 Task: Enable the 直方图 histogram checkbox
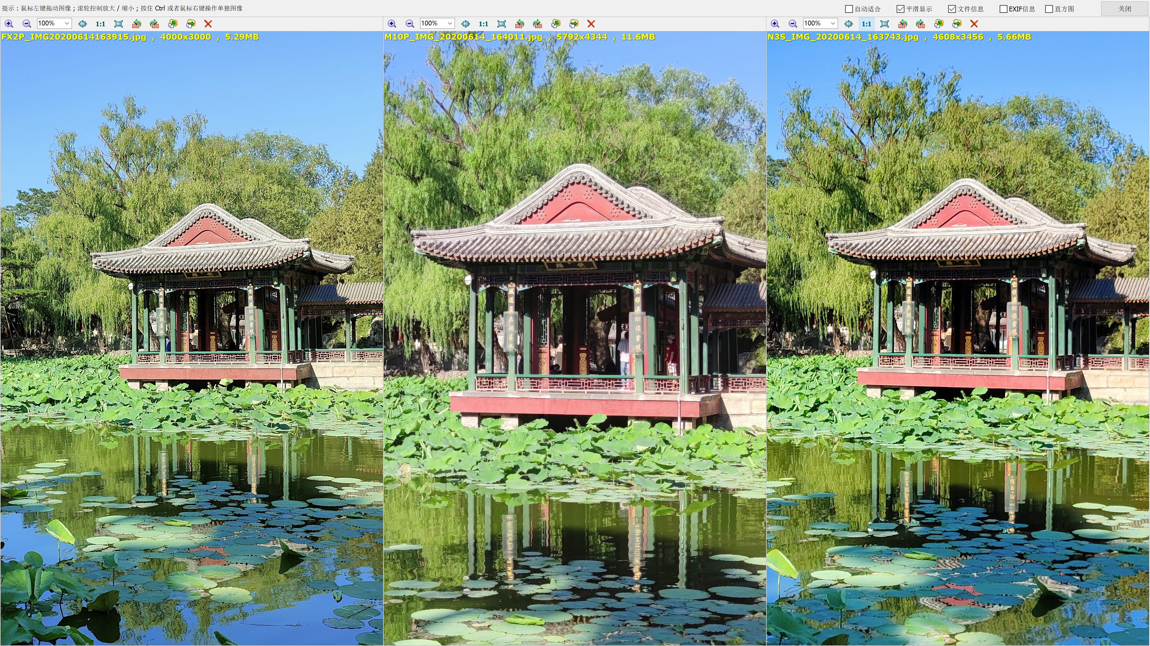(x=1049, y=9)
